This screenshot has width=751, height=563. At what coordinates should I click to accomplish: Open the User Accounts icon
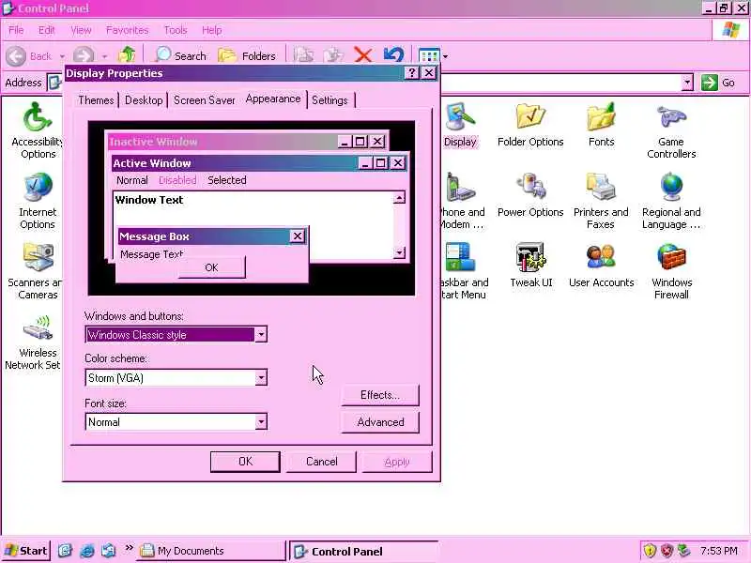pyautogui.click(x=601, y=266)
